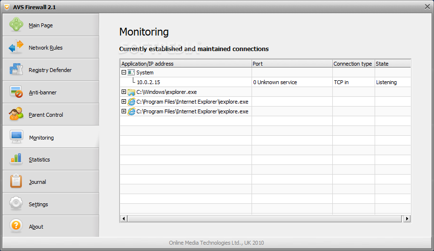Viewport: 434px width, 251px height.
Task: Click the Parent Control people icon
Action: 16,114
